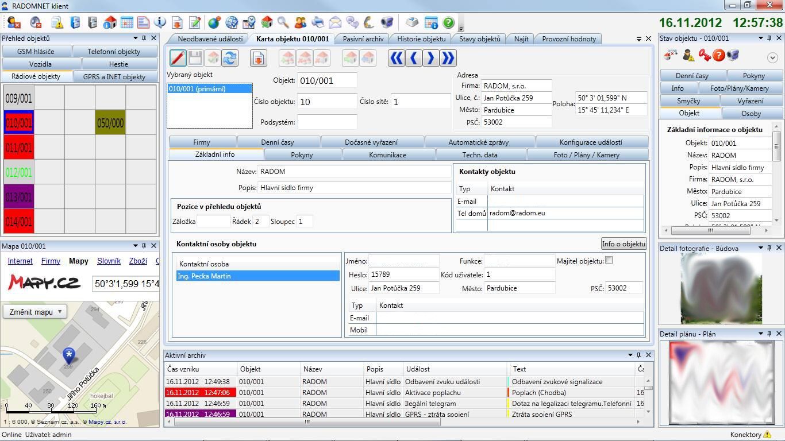Toggle auto-hide pin on Aktivní archiv panel
This screenshot has height=441, width=785.
tap(639, 355)
